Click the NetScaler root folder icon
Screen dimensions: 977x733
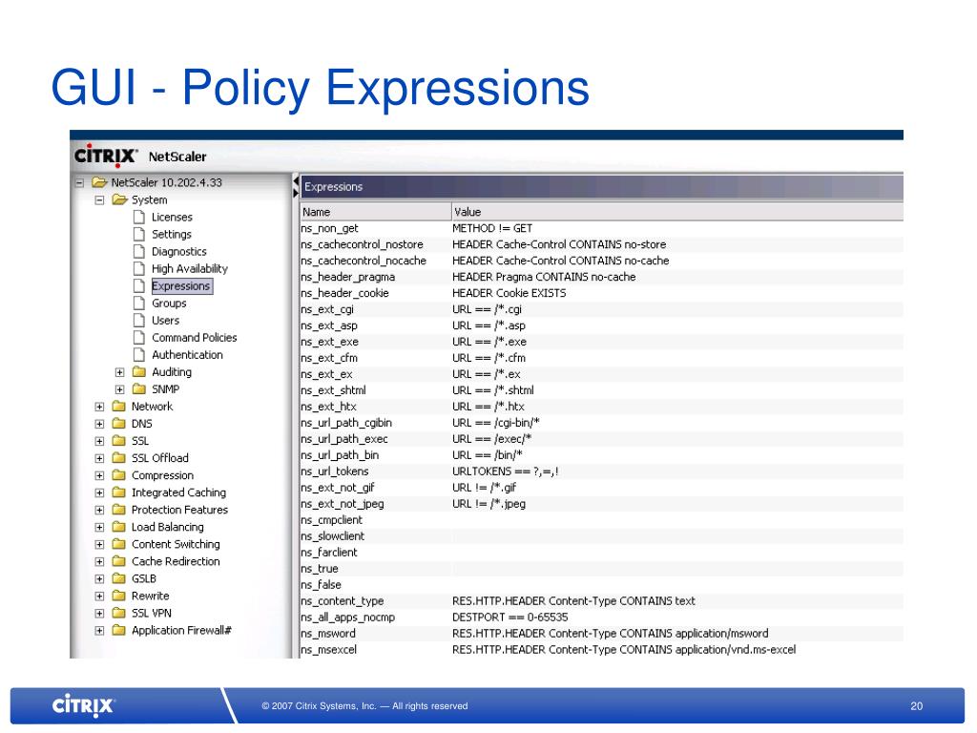click(99, 182)
